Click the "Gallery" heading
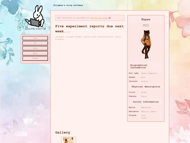190x143 pixels. click(63, 132)
